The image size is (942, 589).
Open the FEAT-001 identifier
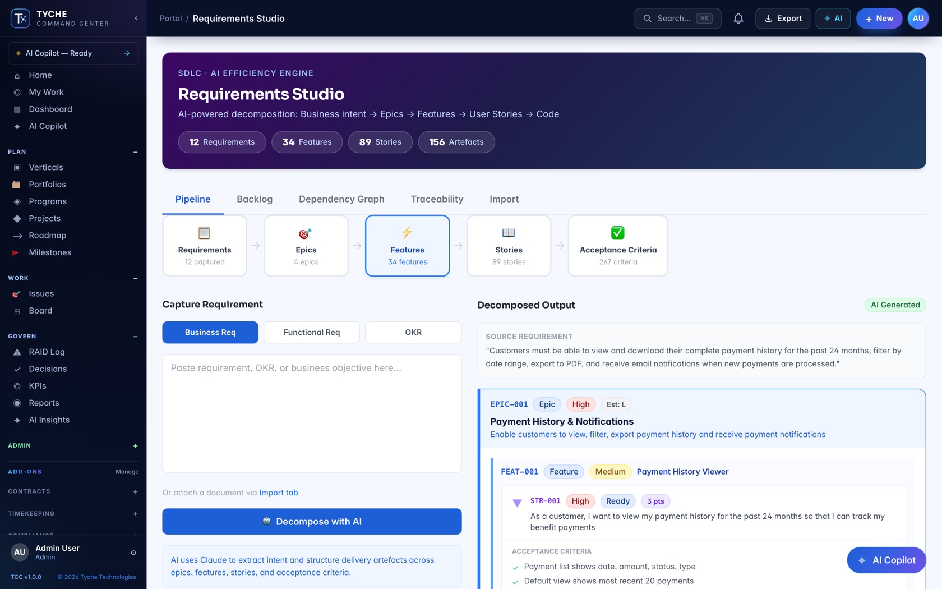(520, 472)
